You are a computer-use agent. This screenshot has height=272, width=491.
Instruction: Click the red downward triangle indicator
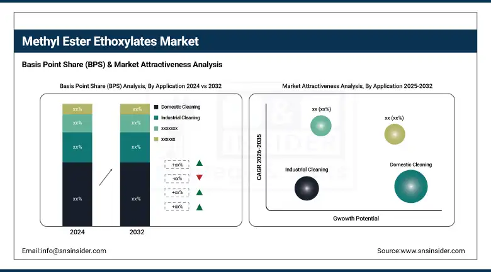point(200,178)
